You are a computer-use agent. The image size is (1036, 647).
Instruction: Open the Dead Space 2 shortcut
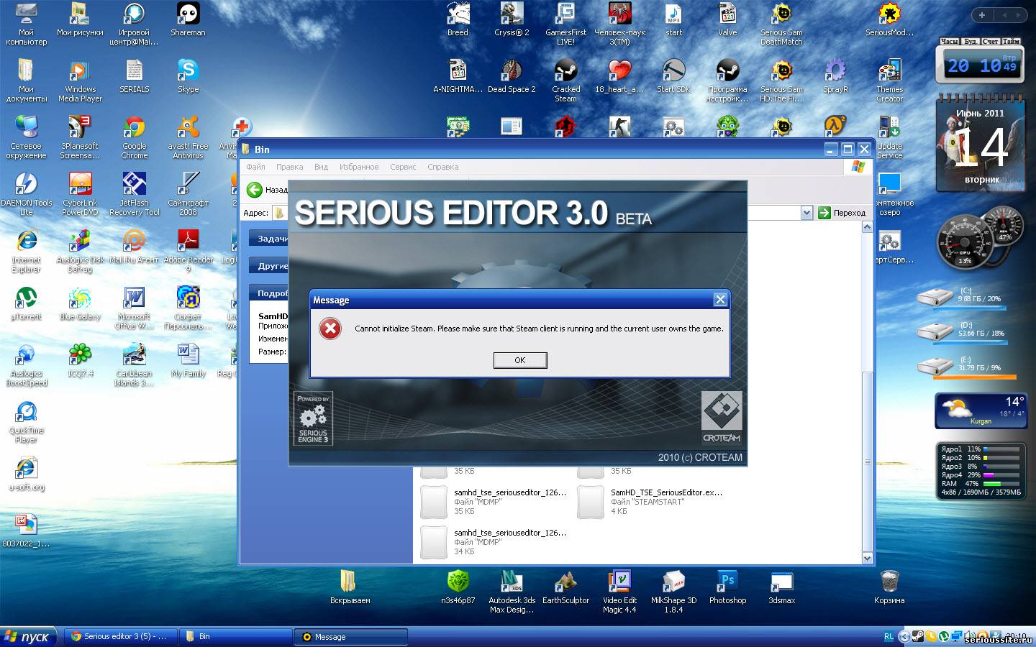pos(512,76)
